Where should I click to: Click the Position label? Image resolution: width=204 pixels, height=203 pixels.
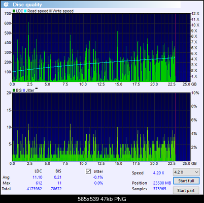(x=140, y=183)
